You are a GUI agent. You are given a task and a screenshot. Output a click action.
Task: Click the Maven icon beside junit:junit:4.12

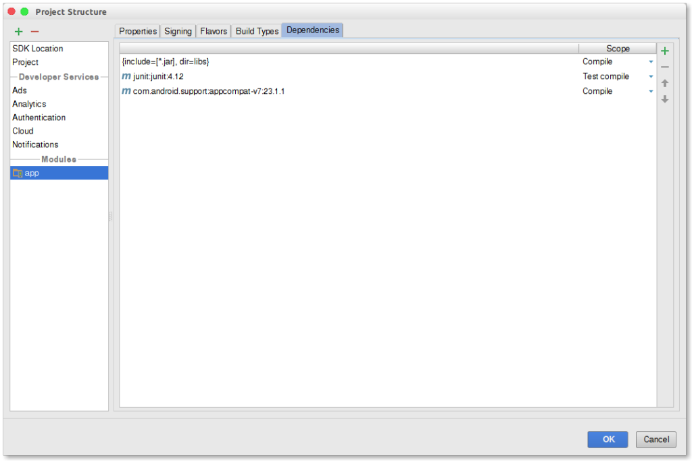(126, 76)
